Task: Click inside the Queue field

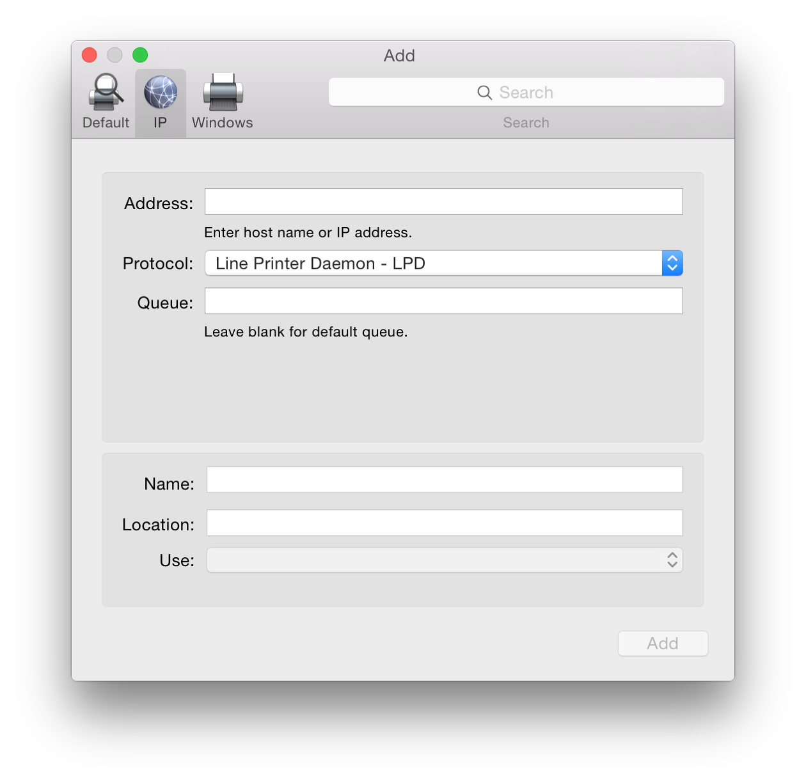Action: click(x=443, y=301)
